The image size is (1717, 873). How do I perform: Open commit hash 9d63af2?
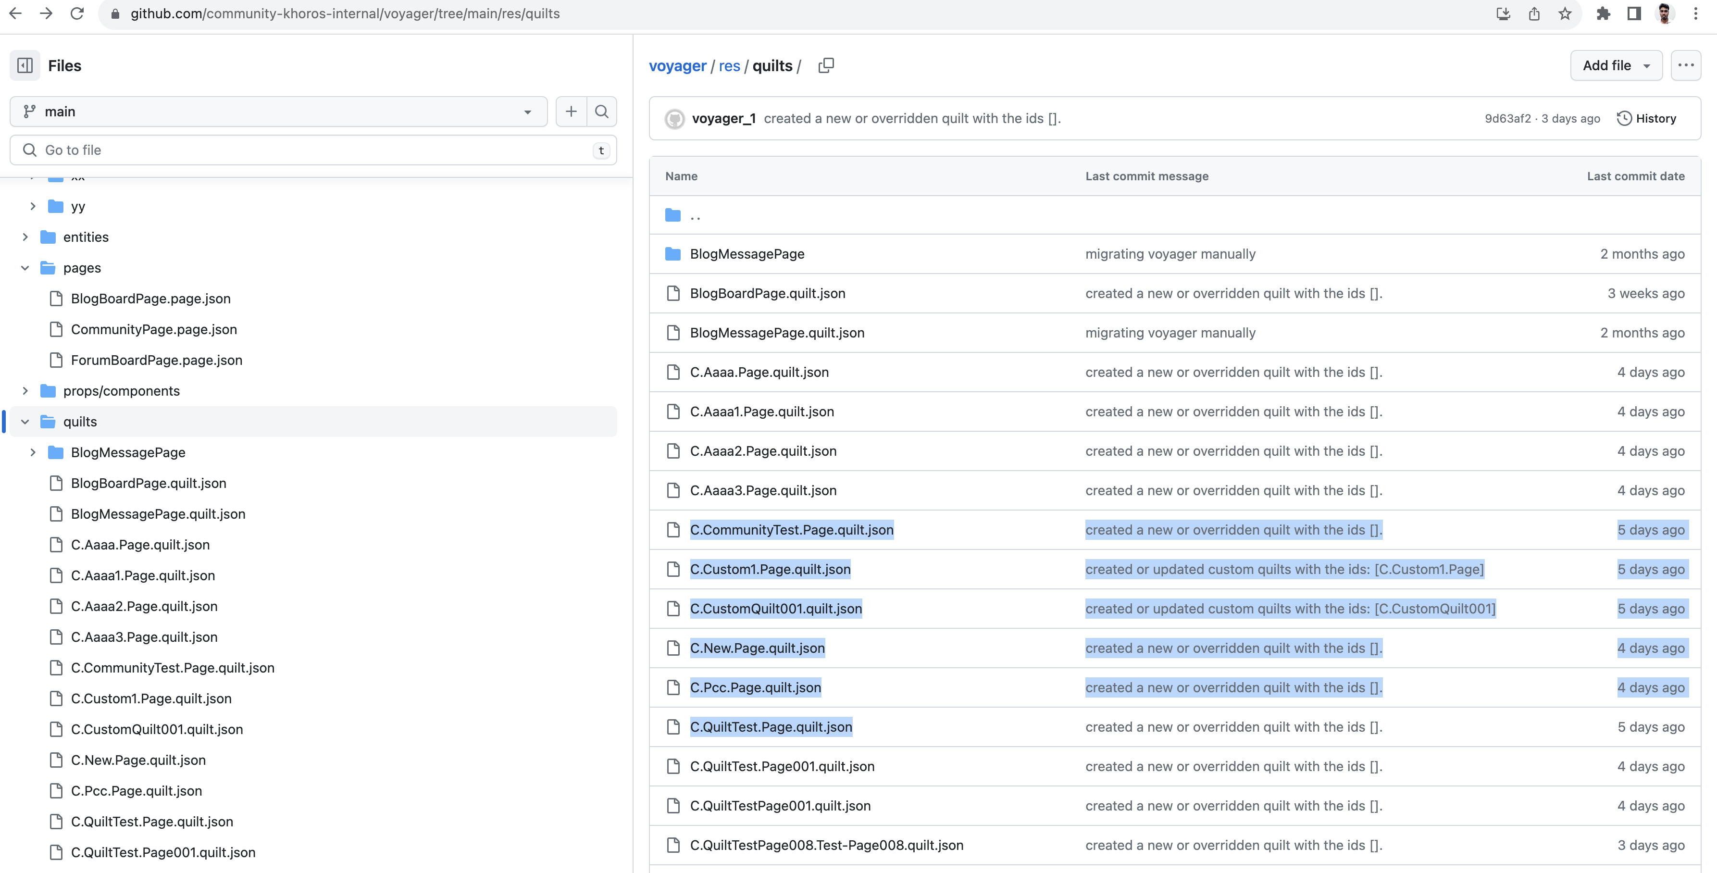(1508, 119)
